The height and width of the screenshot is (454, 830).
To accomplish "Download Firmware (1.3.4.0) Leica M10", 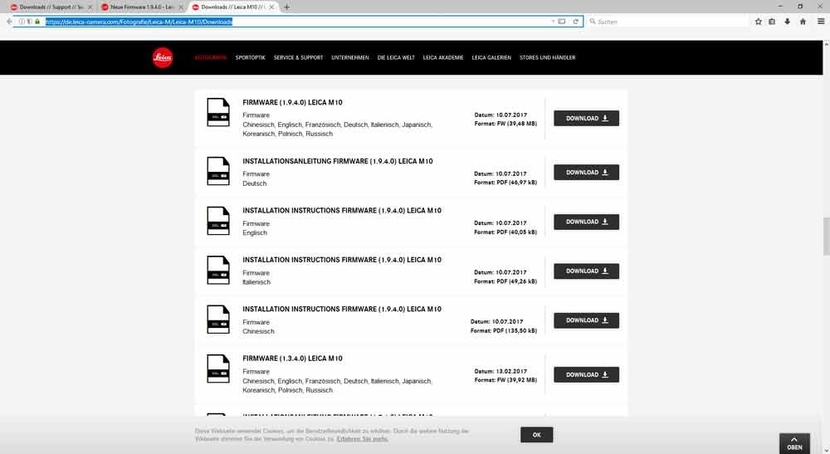I will (x=586, y=375).
